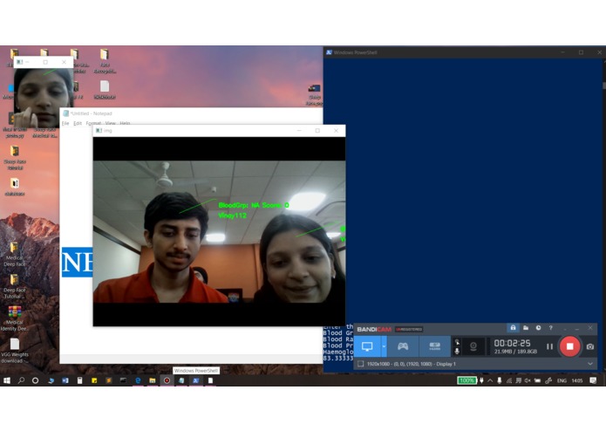
Task: Open Bandicam help question mark
Action: 551,328
